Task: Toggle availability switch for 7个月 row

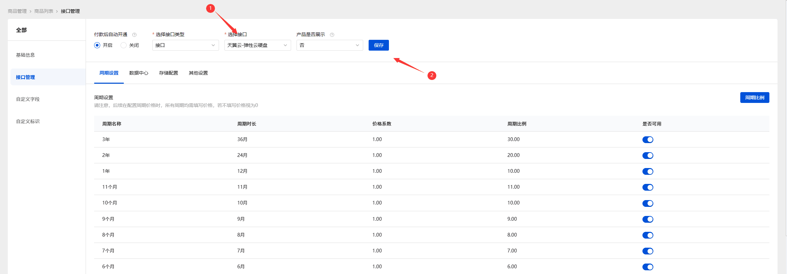Action: point(648,251)
